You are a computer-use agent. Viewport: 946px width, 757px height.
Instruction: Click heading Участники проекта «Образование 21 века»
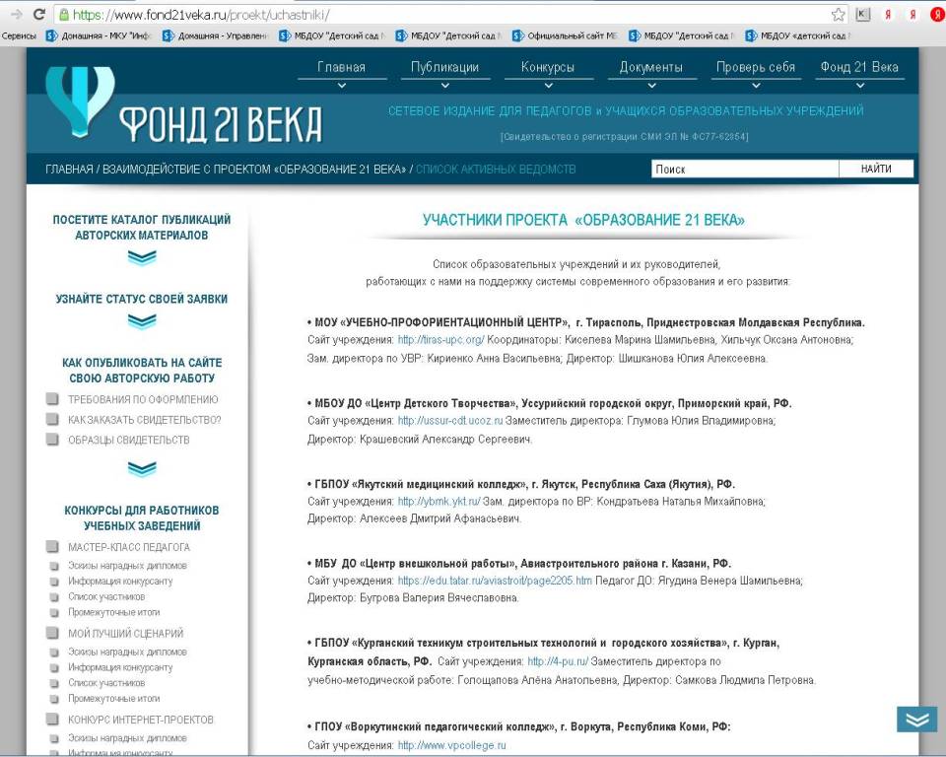coord(583,221)
